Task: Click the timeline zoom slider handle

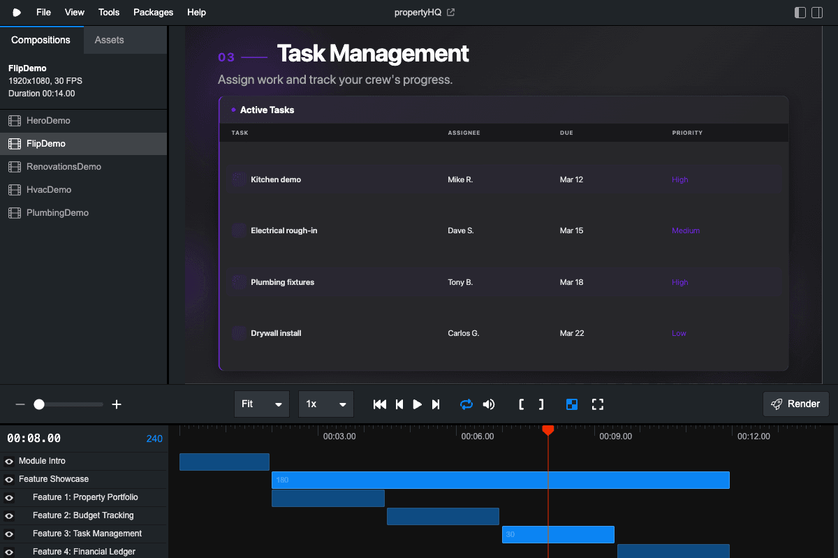Action: tap(39, 404)
